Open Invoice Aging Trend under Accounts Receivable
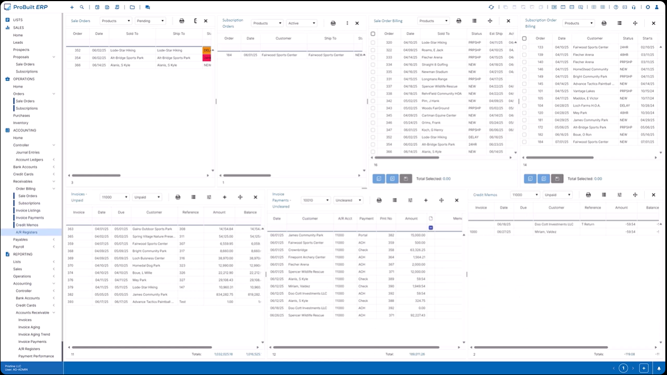Screen dimensions: 667x375 36,334
